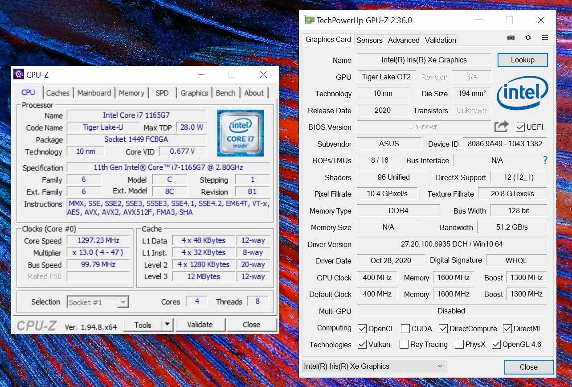Switch to the Caches tab in CPU-Z

[x=58, y=93]
